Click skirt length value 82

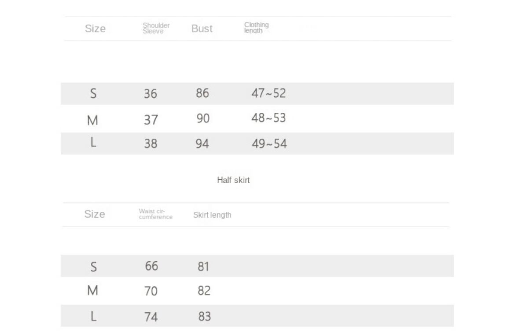tap(204, 291)
